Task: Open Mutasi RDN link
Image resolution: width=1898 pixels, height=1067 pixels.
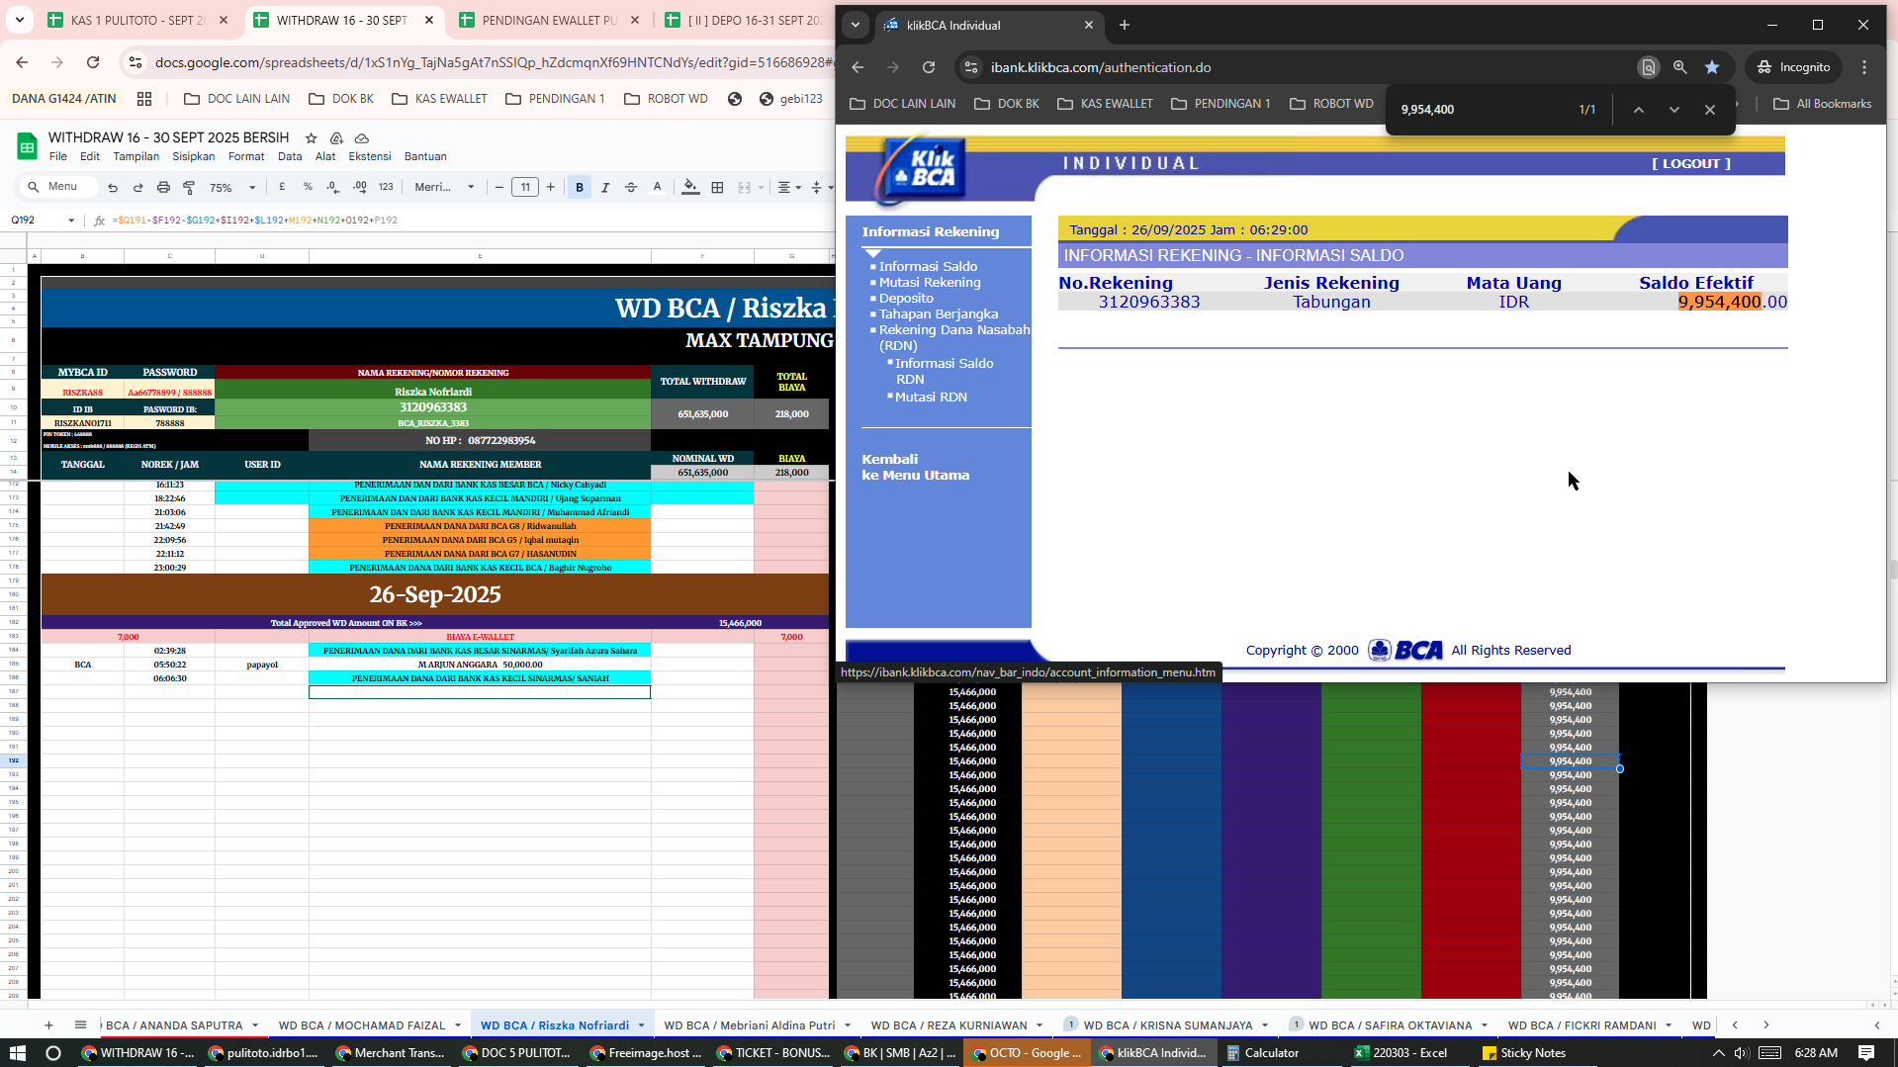Action: [x=931, y=398]
